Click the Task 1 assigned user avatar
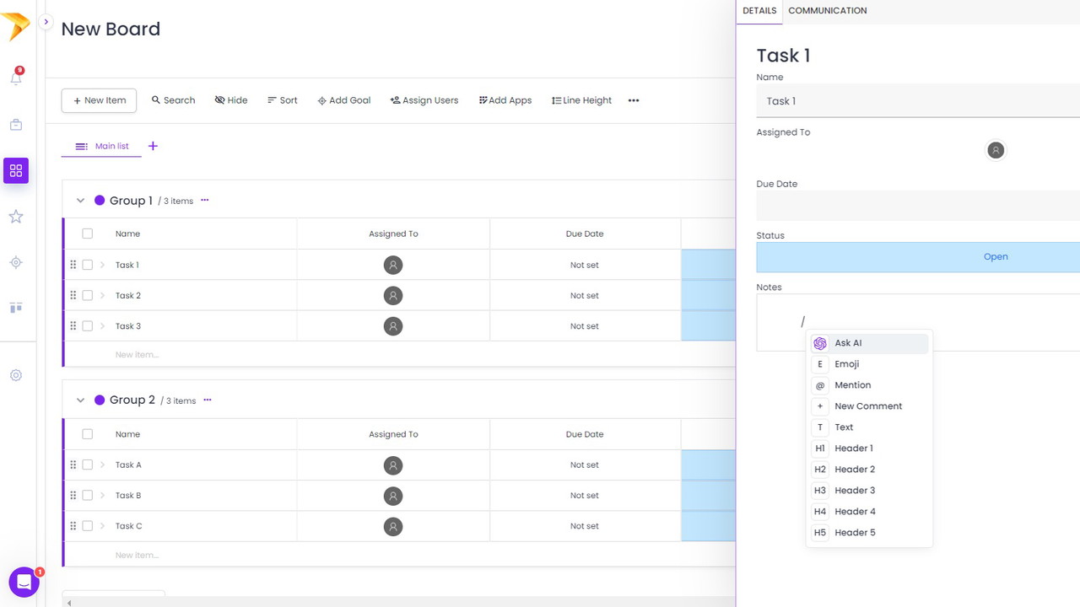Screen dimensions: 1080x607 393,266
